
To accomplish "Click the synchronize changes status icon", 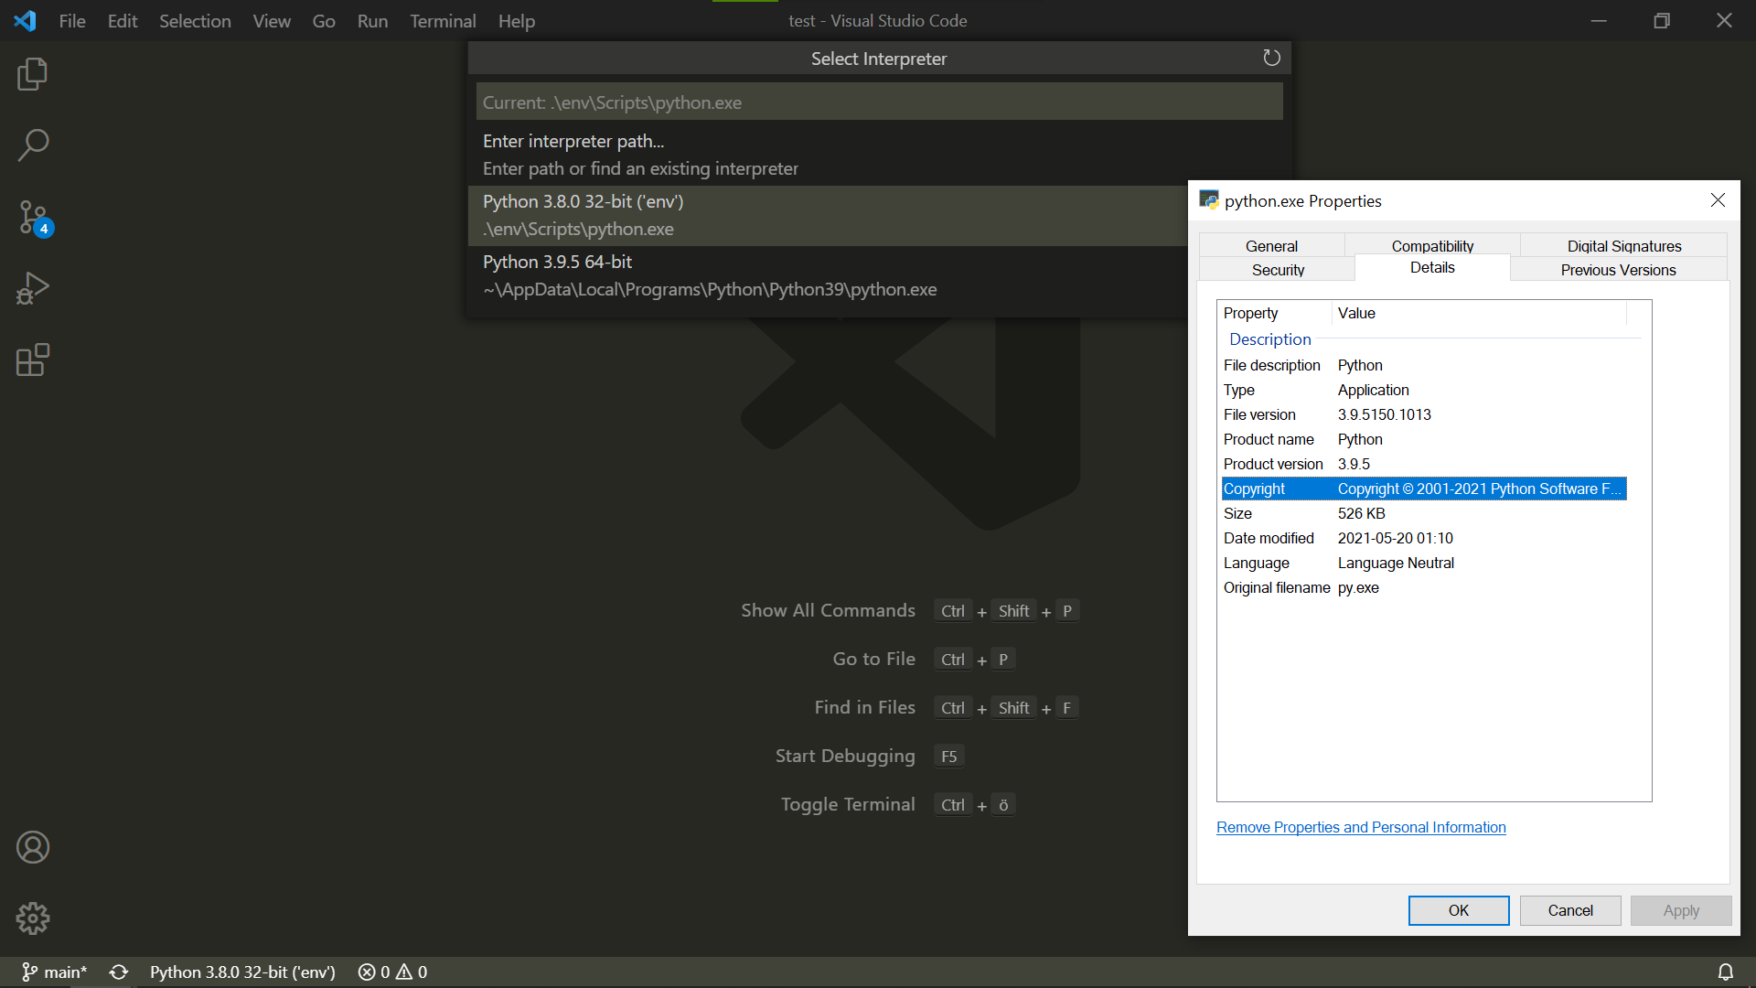I will point(119,972).
